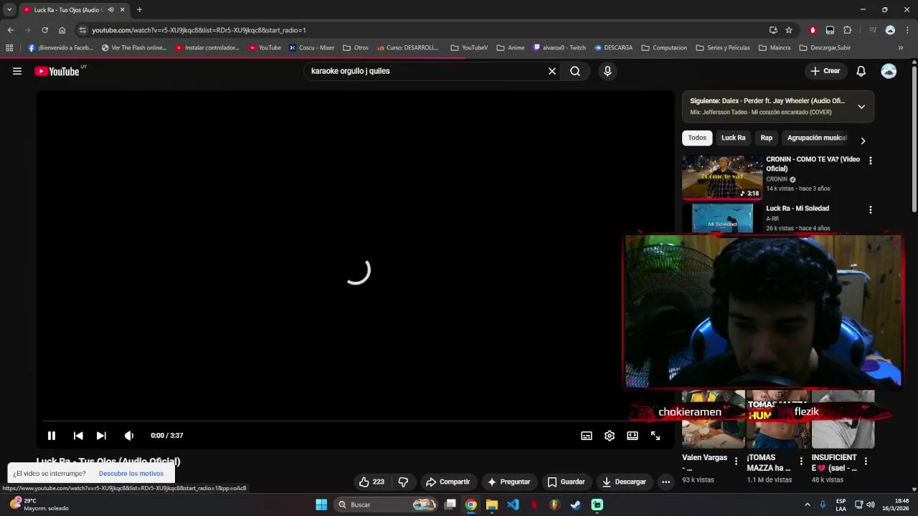Open more actions ellipsis below video
This screenshot has width=918, height=516.
click(x=666, y=482)
